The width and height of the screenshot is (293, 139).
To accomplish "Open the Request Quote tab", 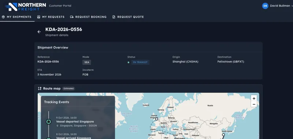I will point(128,17).
